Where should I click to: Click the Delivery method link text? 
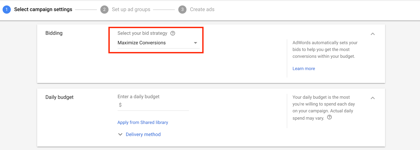[143, 134]
